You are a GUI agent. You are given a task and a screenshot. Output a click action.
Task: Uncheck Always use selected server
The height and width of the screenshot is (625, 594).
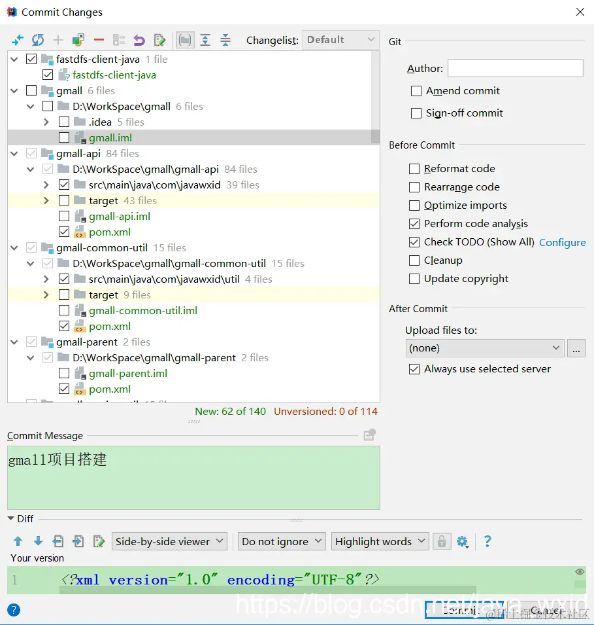click(414, 369)
